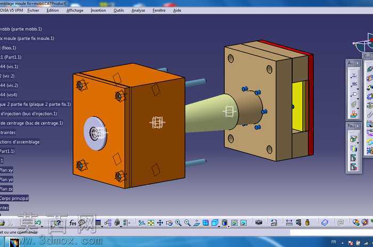
Task: Click the Text with Leader annotation icon
Action: [354, 84]
